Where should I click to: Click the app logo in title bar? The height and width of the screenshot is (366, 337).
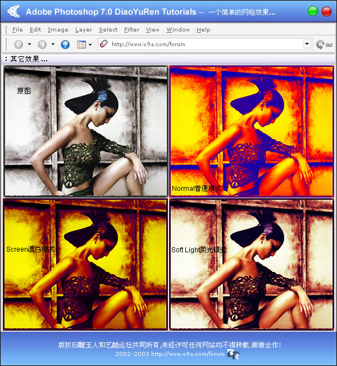click(x=13, y=11)
